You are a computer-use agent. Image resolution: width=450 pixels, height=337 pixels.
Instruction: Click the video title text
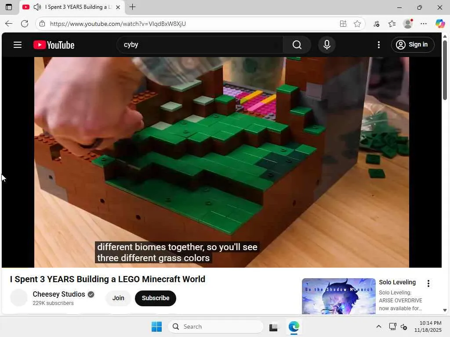[x=108, y=279]
